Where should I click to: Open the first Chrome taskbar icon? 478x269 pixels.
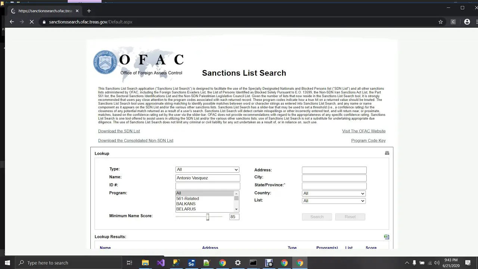coord(223,263)
